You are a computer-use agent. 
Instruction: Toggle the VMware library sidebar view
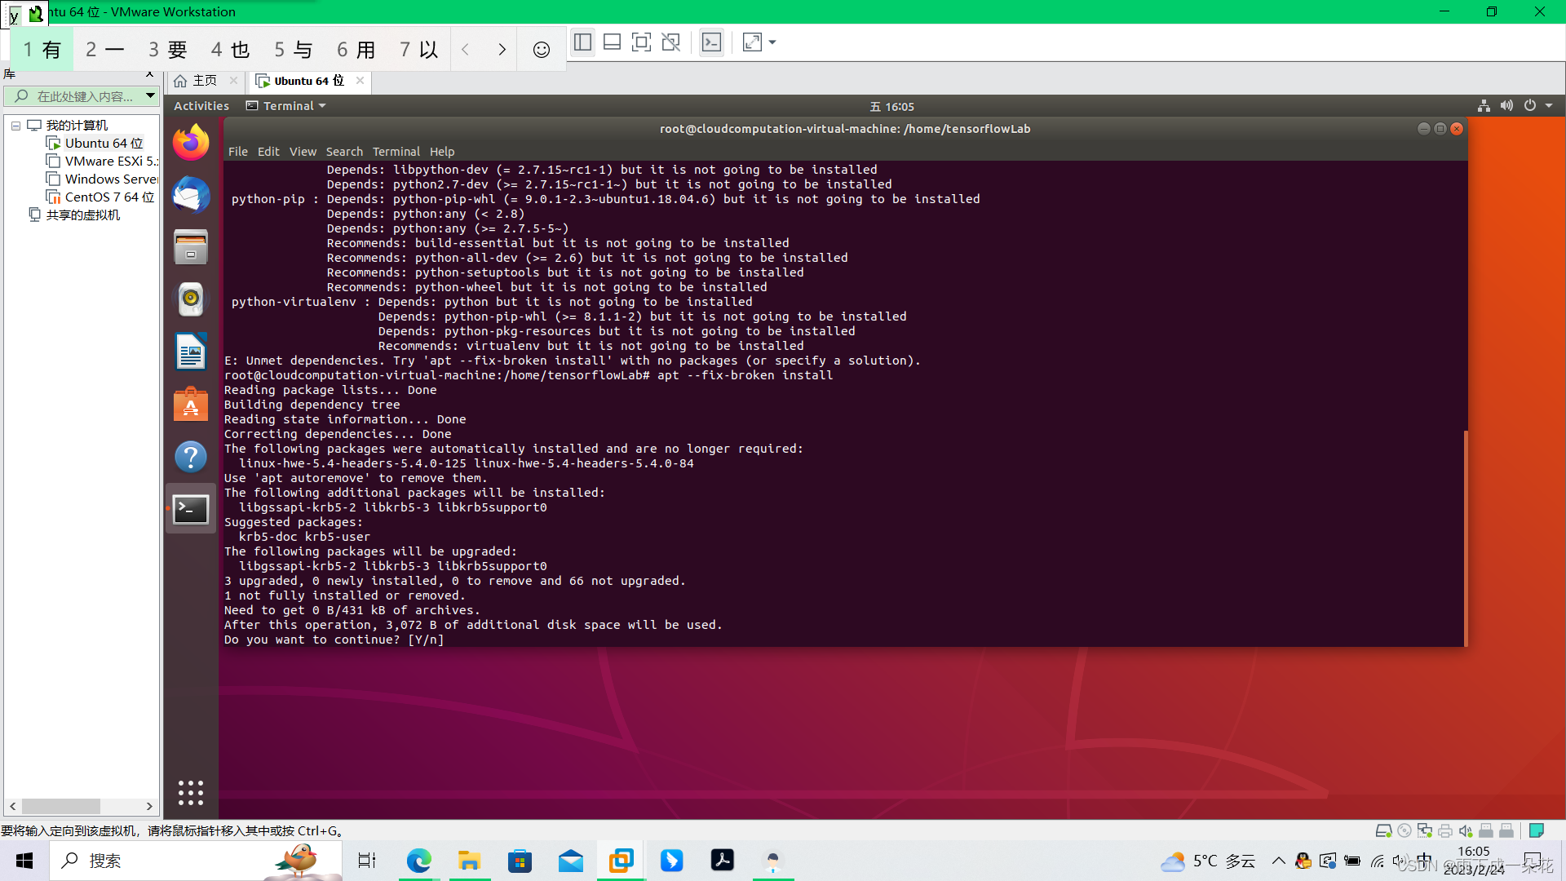(x=582, y=43)
